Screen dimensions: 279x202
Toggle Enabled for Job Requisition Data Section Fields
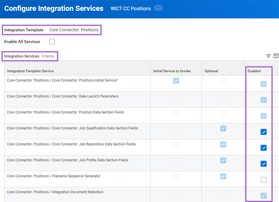(264, 148)
